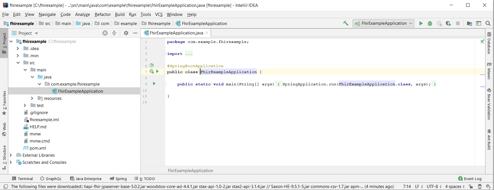Viewport: 494px width, 190px height.
Task: Expand the resources folder
Action: (32, 98)
